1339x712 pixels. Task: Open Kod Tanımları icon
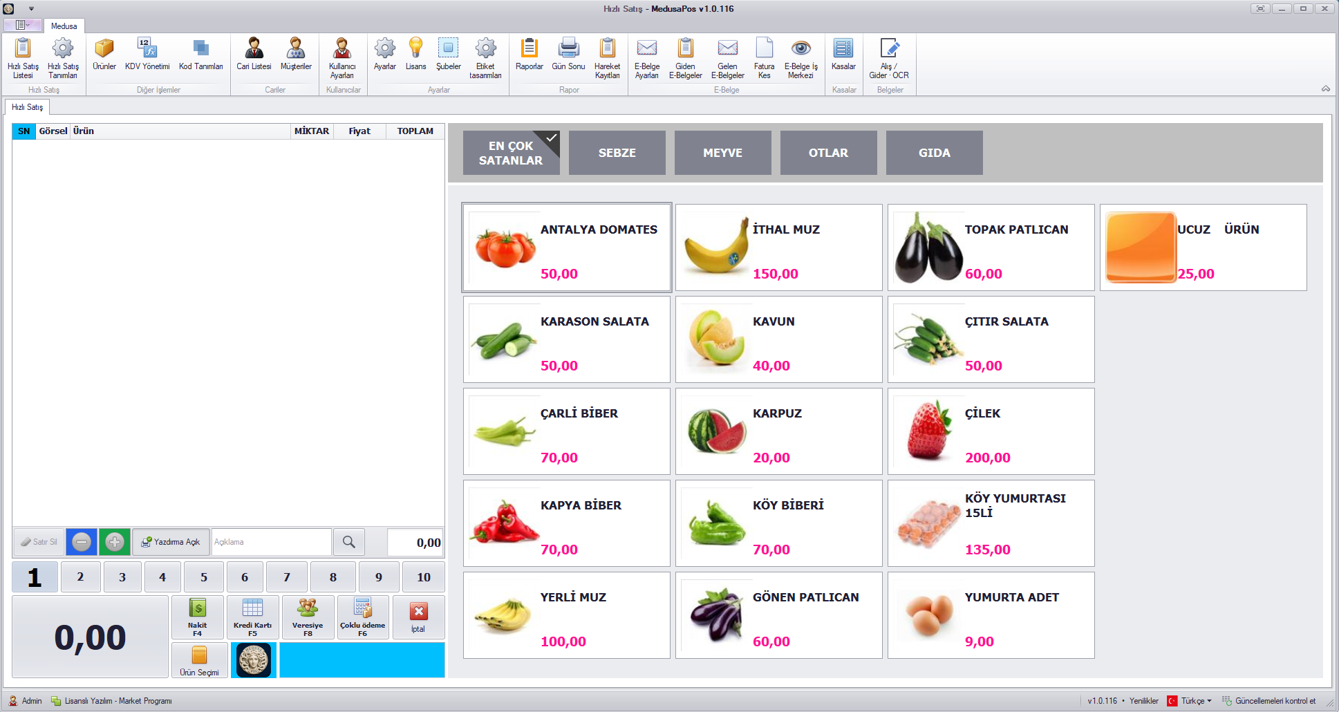pyautogui.click(x=201, y=54)
